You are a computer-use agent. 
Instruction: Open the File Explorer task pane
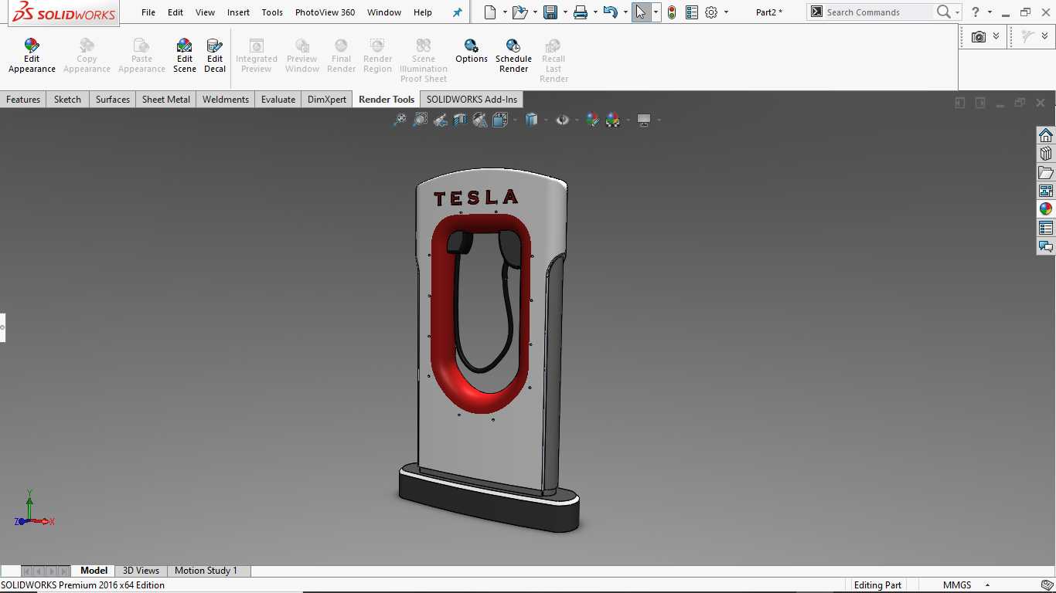click(1046, 172)
